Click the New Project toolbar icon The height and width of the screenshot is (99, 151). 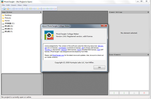point(4,9)
